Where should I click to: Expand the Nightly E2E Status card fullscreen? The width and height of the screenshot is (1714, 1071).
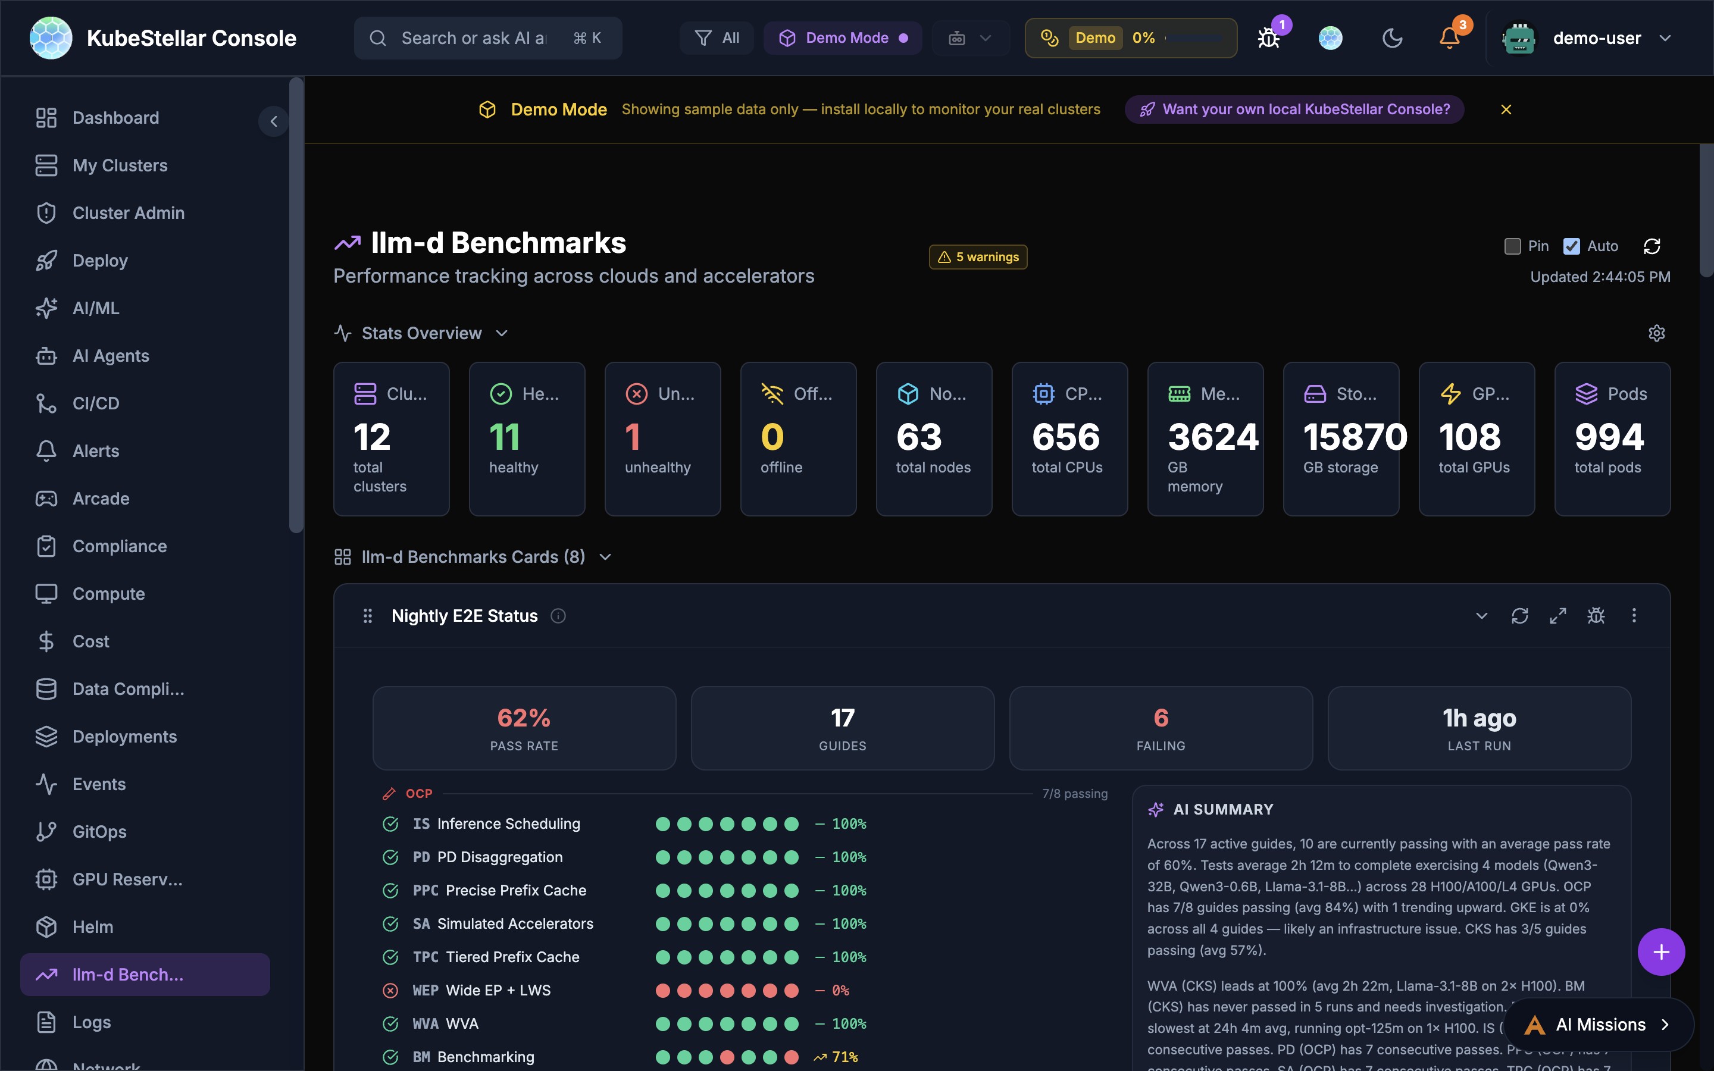click(1558, 616)
